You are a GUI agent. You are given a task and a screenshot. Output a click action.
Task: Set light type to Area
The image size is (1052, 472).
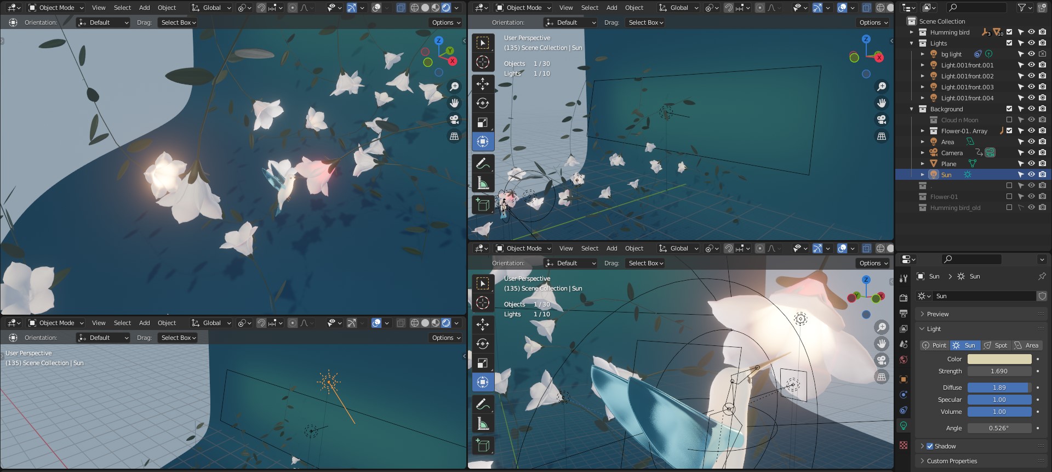tap(1027, 345)
